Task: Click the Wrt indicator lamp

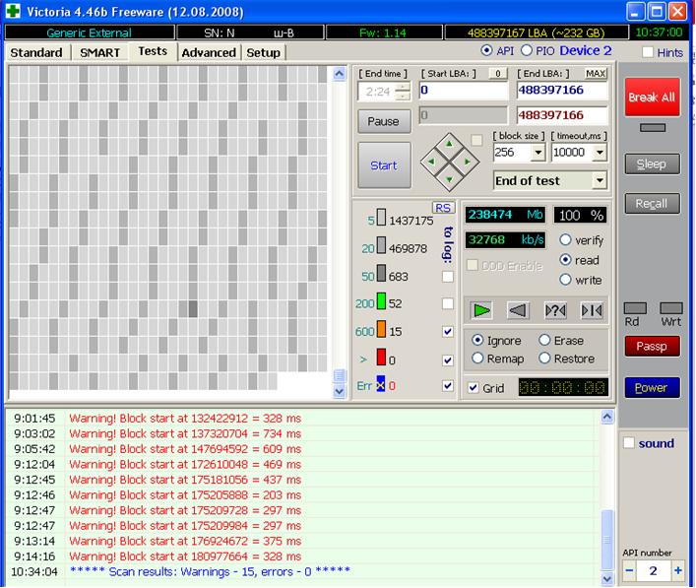Action: pyautogui.click(x=671, y=308)
